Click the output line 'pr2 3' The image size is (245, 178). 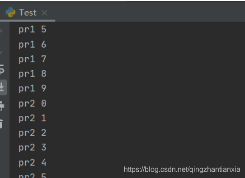pyautogui.click(x=33, y=147)
